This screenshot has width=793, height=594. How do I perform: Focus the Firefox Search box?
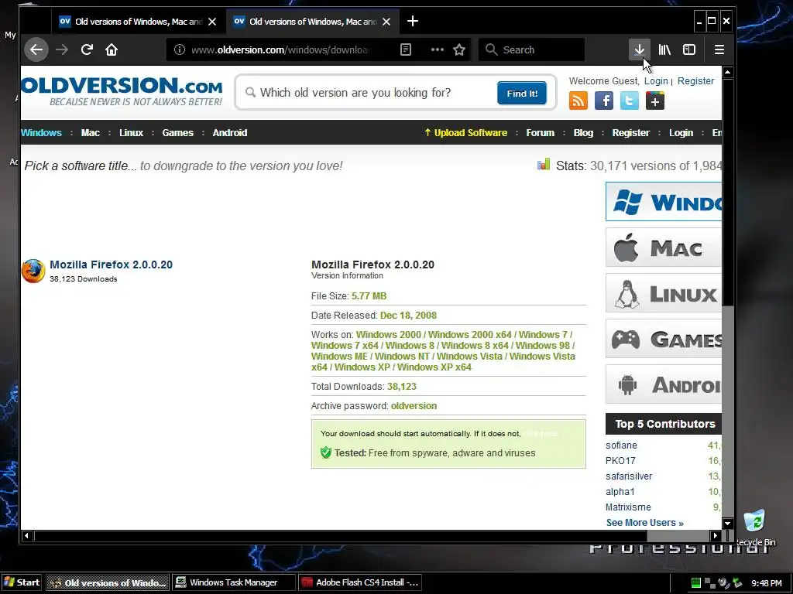[531, 49]
